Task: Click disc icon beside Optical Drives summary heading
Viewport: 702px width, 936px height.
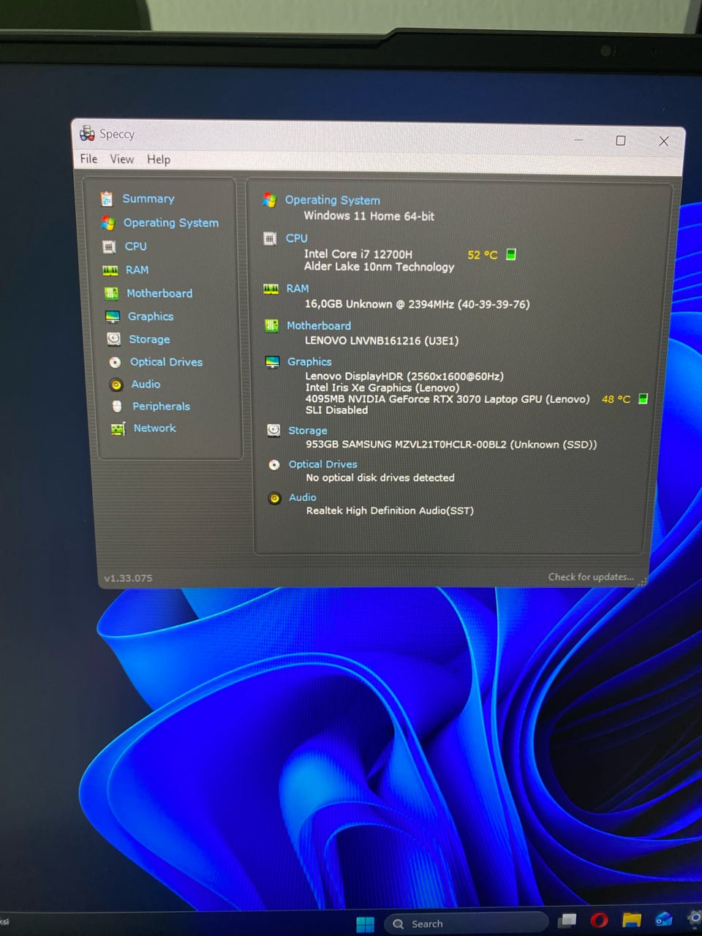Action: point(274,465)
